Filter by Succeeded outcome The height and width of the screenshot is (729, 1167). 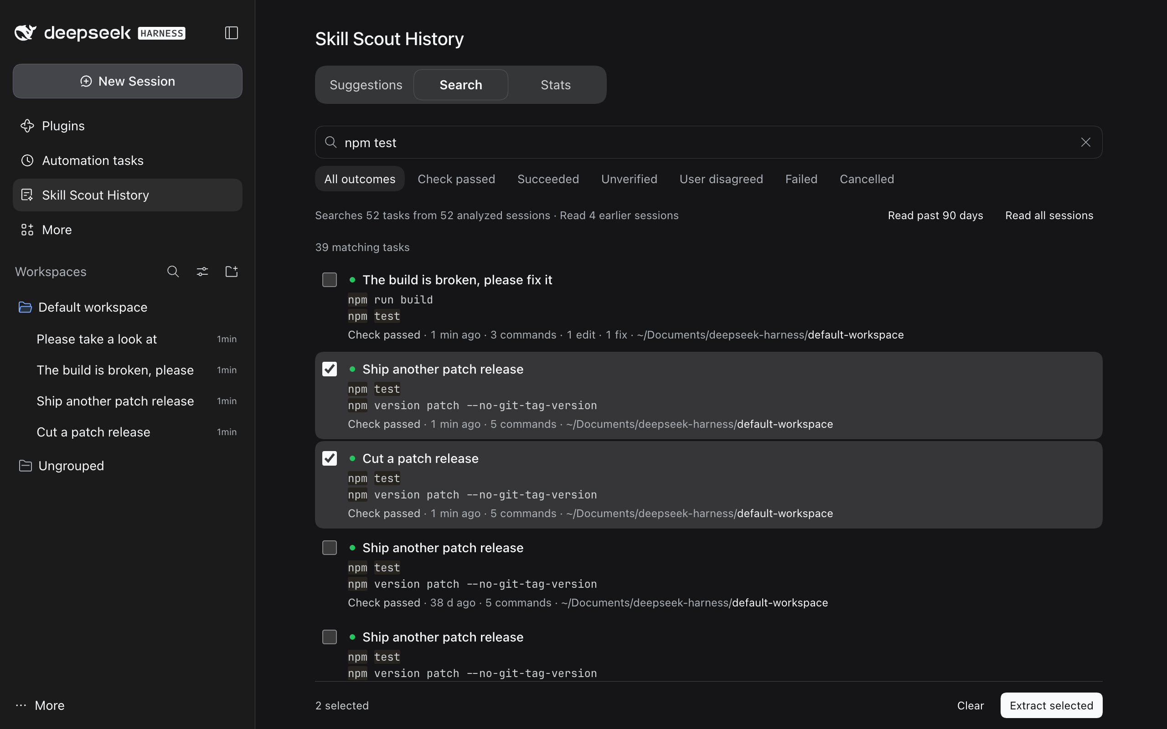tap(548, 179)
